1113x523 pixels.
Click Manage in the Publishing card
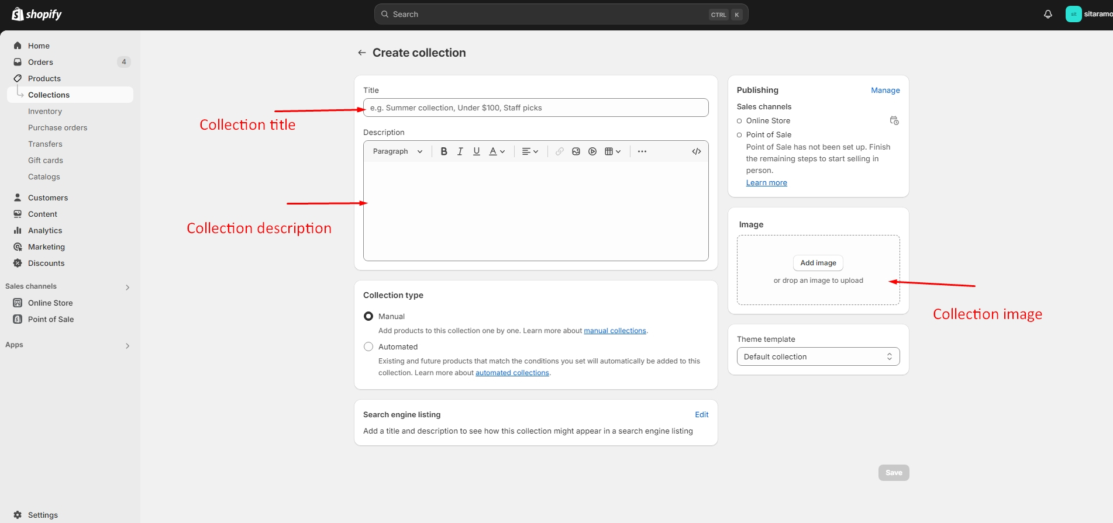point(885,90)
